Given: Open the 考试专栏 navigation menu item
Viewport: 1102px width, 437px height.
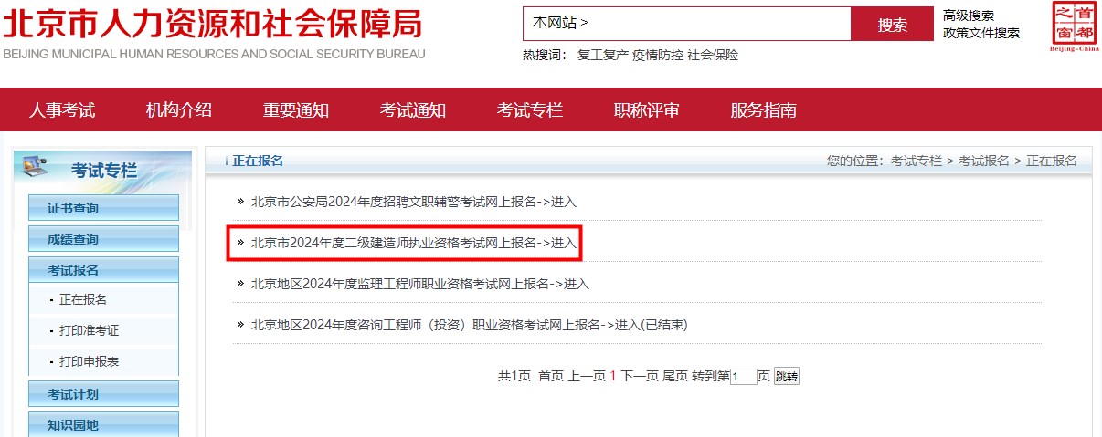Looking at the screenshot, I should 530,110.
